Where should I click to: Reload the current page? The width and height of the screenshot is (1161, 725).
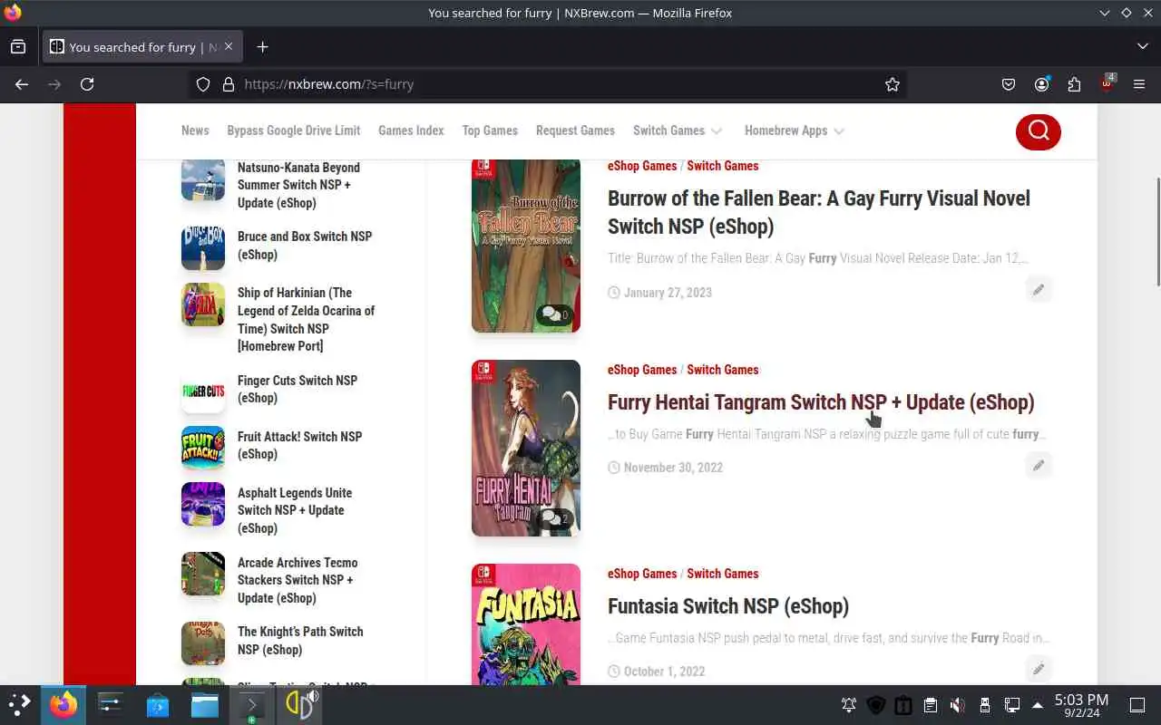pos(87,84)
